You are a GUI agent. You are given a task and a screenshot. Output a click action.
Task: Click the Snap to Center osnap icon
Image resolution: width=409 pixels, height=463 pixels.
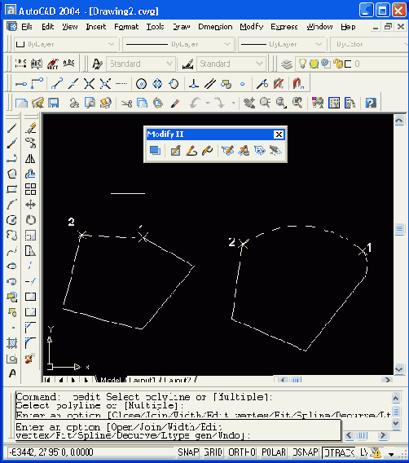pos(141,84)
